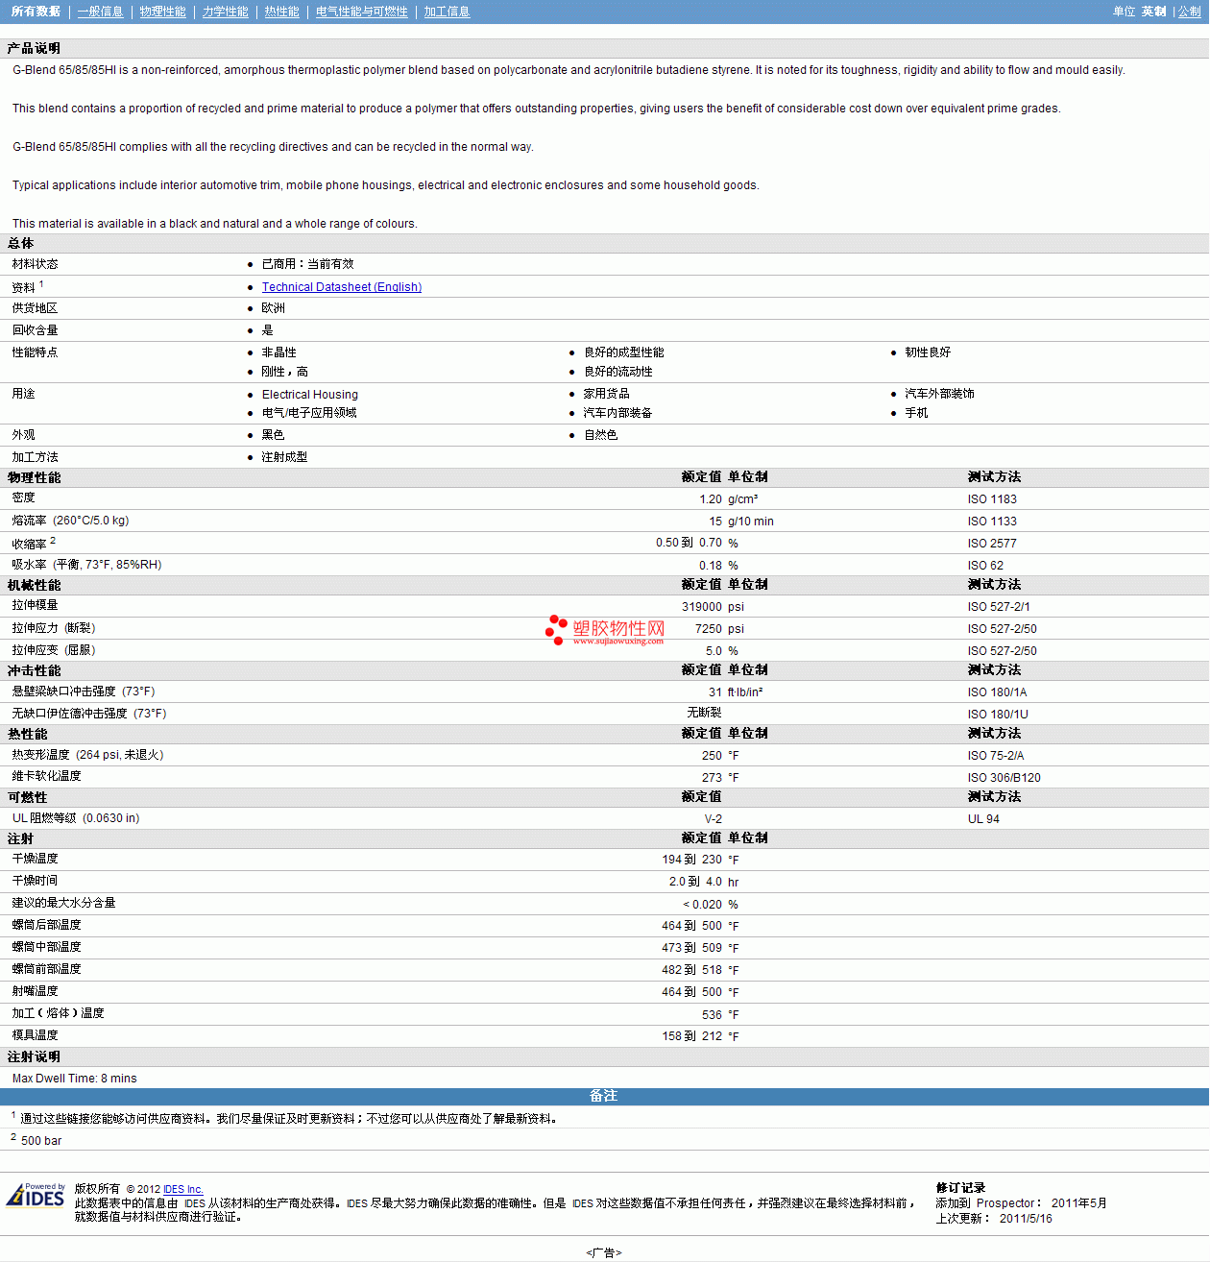The image size is (1210, 1262).
Task: Click the 广告 label at page bottom
Action: [x=604, y=1252]
